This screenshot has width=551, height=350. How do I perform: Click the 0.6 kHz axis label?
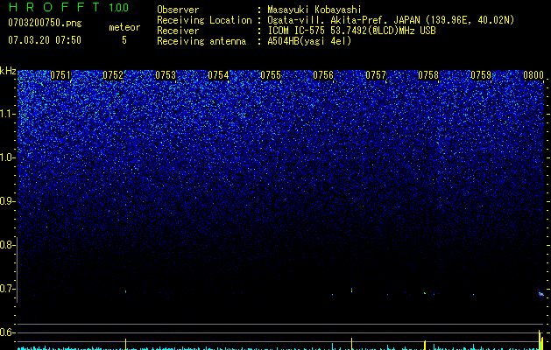coord(8,332)
